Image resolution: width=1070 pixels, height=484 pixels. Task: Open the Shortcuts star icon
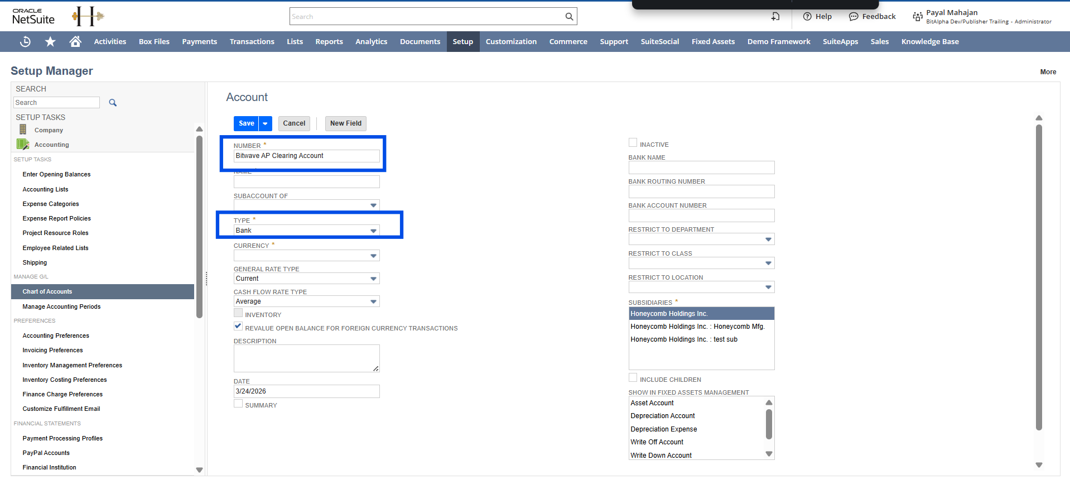[50, 41]
